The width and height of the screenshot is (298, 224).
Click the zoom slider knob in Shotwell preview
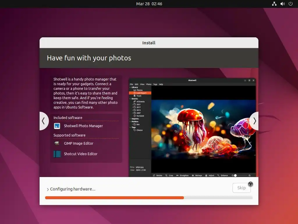coord(235,175)
